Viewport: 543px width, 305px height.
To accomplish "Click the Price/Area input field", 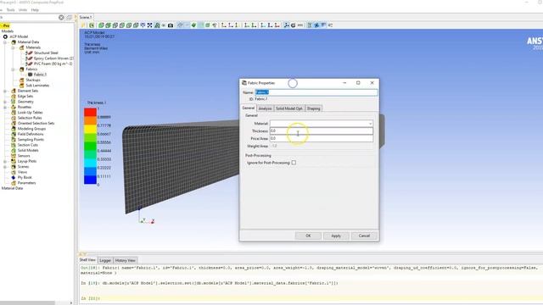I will [322, 138].
